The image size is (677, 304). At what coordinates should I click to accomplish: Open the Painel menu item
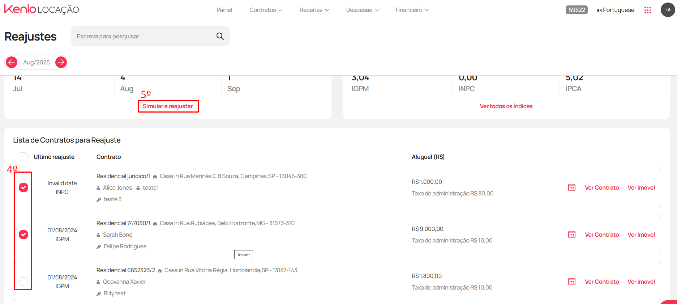(x=224, y=10)
